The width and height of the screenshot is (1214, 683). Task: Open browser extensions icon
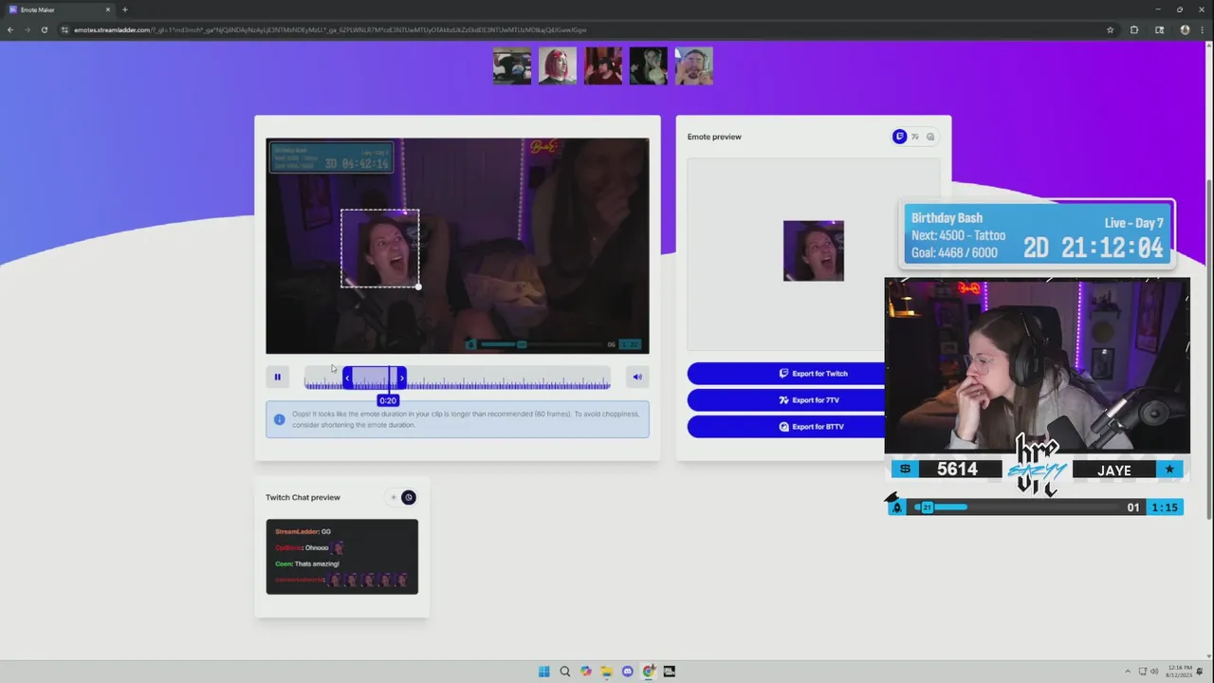(x=1134, y=29)
